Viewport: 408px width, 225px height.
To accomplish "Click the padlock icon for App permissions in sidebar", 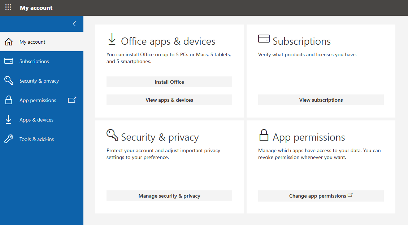I will point(9,100).
